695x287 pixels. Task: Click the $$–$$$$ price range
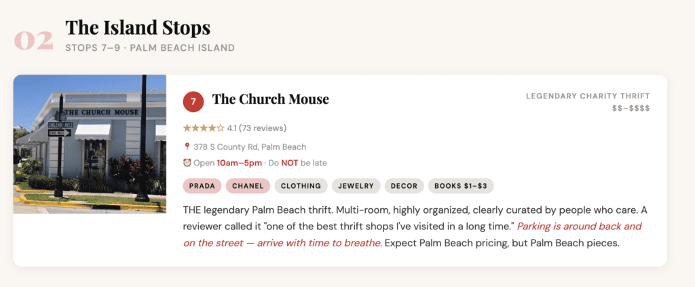click(x=630, y=109)
